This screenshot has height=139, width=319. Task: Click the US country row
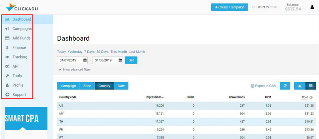click(187, 106)
